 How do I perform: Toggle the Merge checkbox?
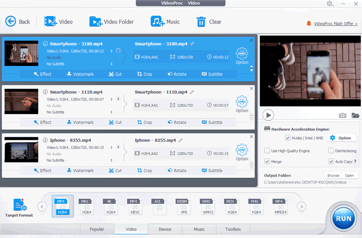pos(267,162)
